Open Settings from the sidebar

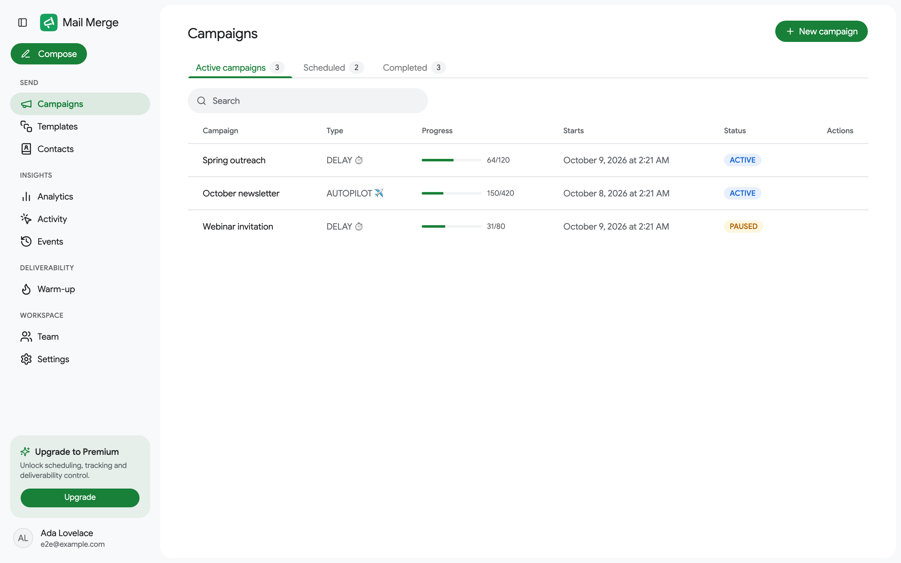(80, 359)
